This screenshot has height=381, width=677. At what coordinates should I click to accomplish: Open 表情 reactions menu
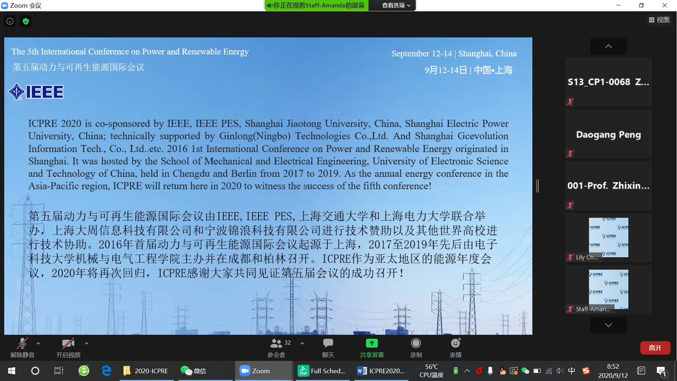456,347
